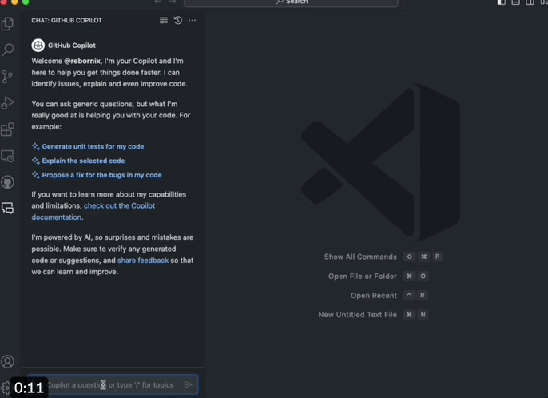Click the Search command center box
The image size is (548, 398).
click(x=291, y=3)
